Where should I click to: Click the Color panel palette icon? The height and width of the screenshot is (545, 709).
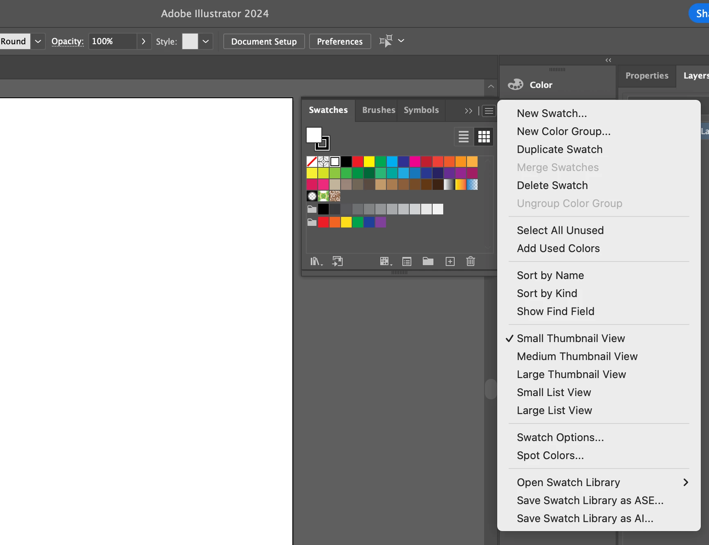[x=516, y=85]
